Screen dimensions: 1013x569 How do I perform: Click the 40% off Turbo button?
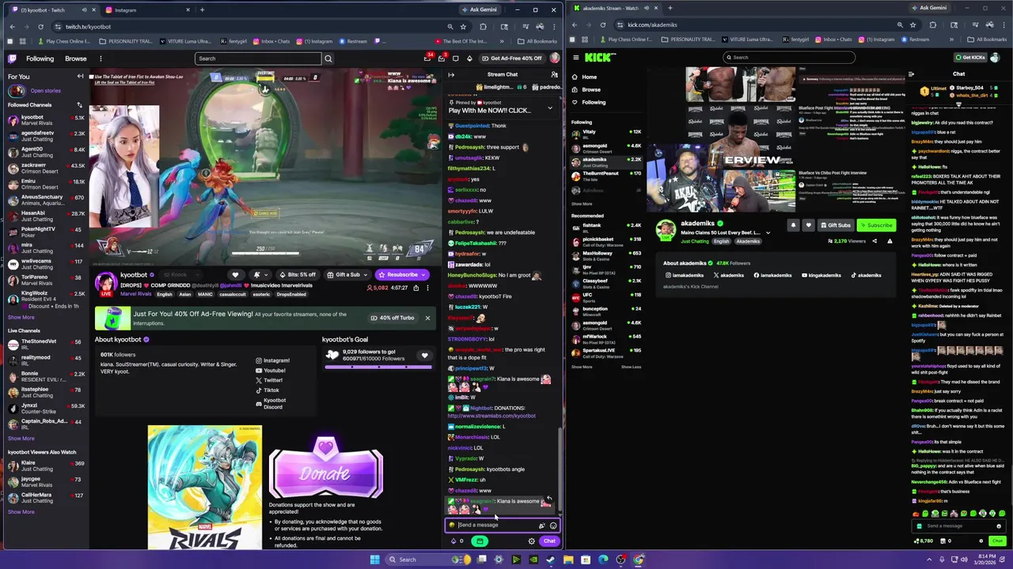[393, 318]
